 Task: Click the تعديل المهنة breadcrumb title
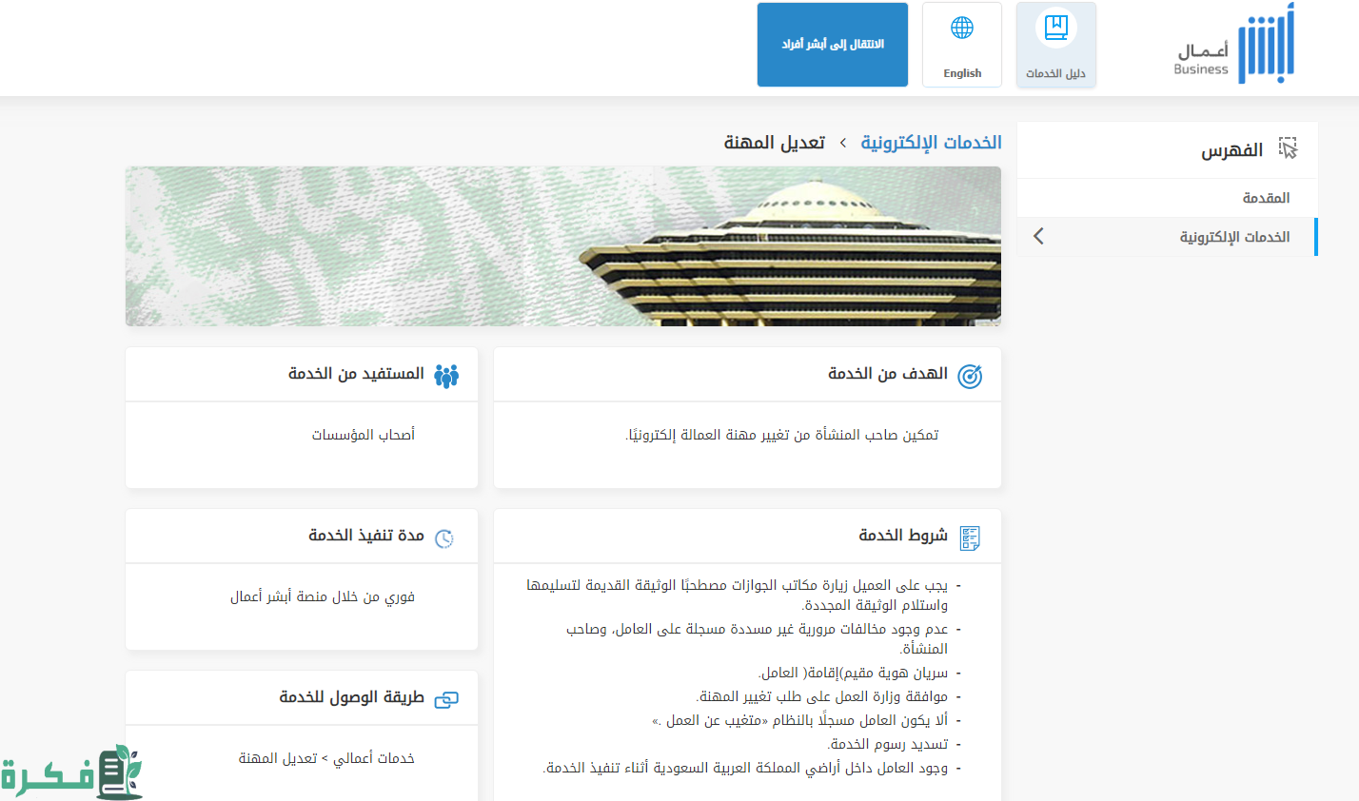point(774,143)
